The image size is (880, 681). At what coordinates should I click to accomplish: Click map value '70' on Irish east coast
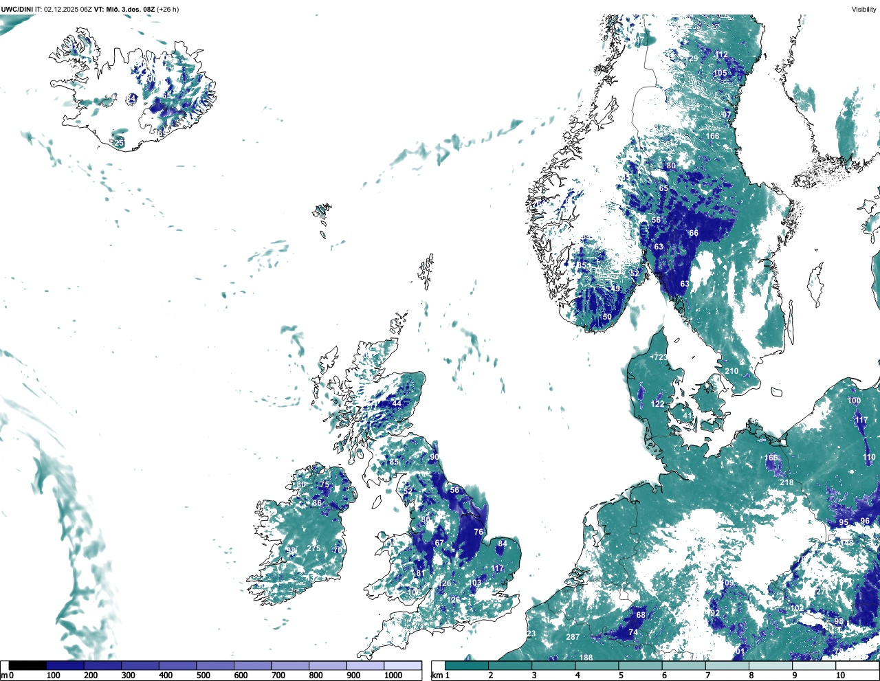(338, 550)
